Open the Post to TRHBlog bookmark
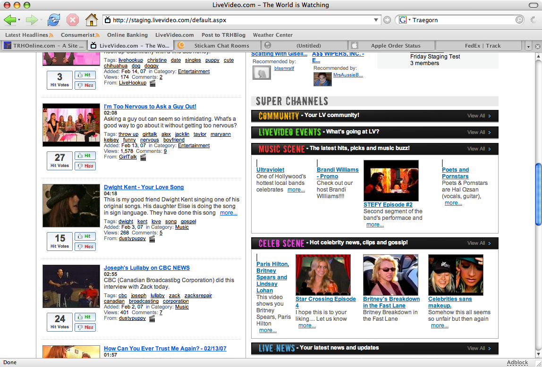The image size is (542, 367). coord(223,35)
